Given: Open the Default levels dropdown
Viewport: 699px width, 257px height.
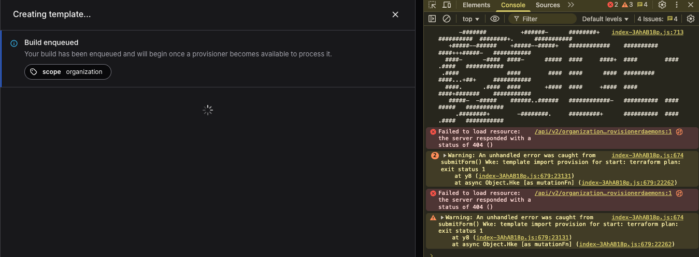Looking at the screenshot, I should point(605,19).
